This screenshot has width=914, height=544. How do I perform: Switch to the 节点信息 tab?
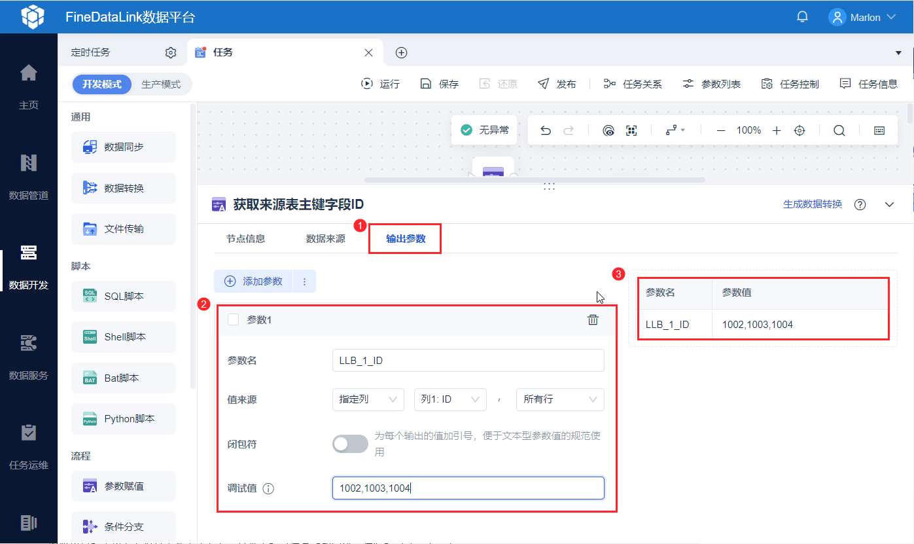pyautogui.click(x=245, y=238)
